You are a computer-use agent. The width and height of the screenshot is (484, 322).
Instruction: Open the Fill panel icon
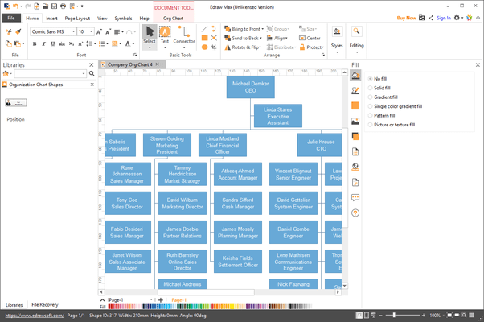[x=355, y=75]
